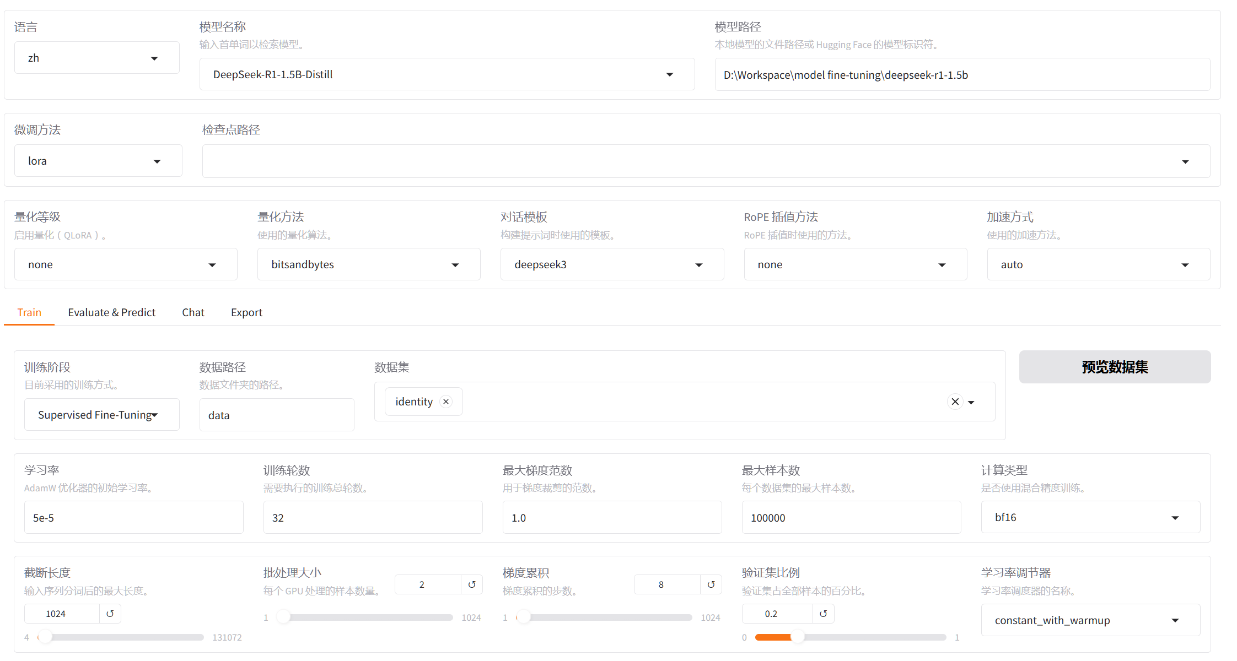Open the 对话模板 deepseek3 dropdown

(x=612, y=264)
